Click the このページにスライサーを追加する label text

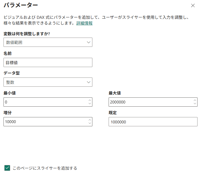click(x=45, y=168)
